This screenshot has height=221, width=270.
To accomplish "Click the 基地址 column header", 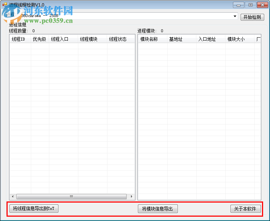I will [182, 39].
